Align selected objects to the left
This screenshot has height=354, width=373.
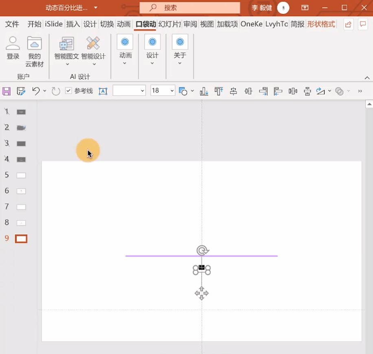278,91
